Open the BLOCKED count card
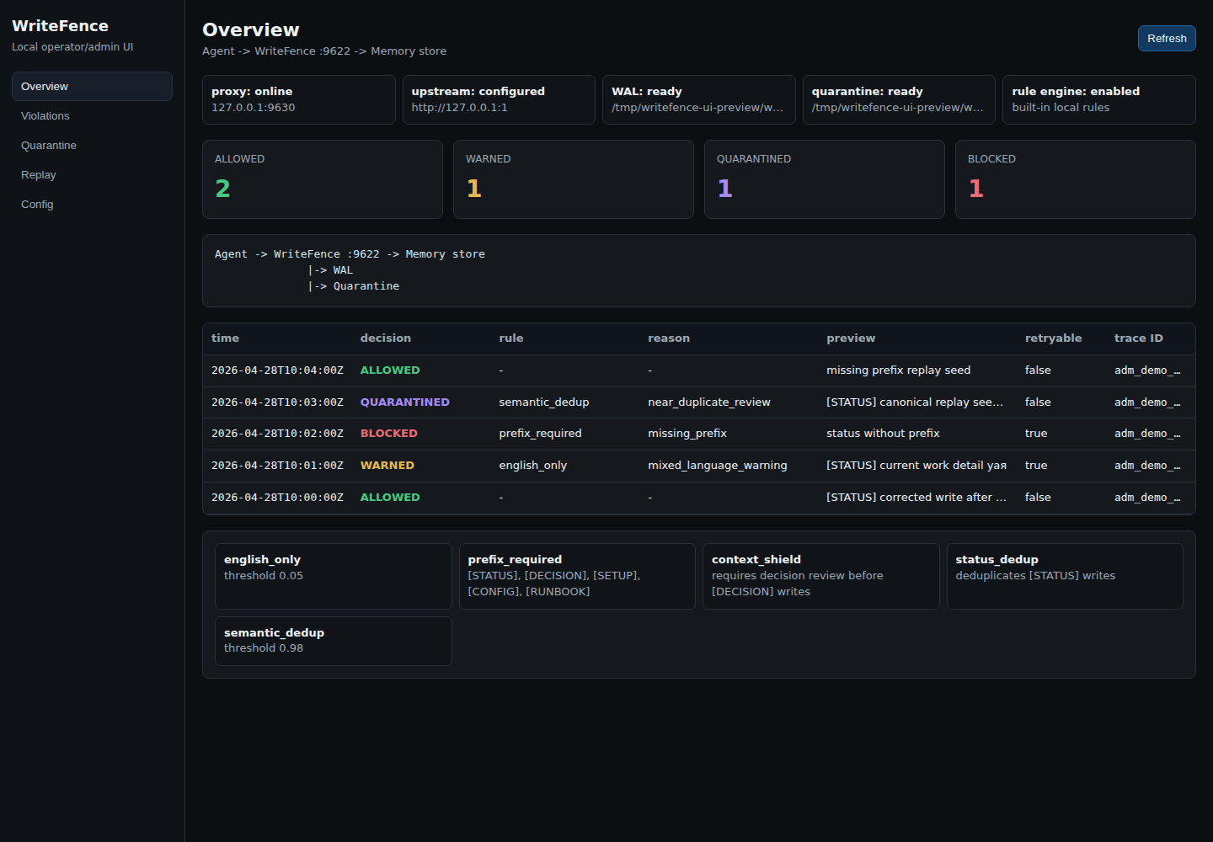 1075,179
